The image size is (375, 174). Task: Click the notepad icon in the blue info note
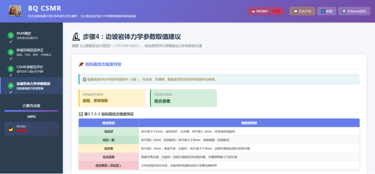point(84,80)
